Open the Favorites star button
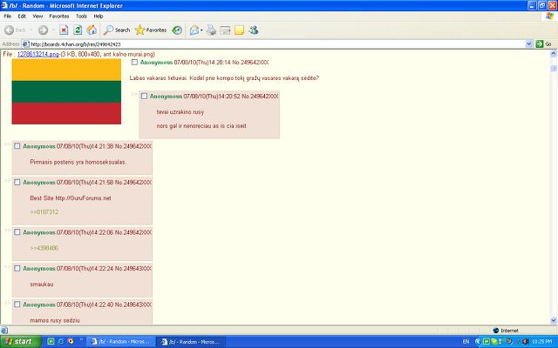 click(x=152, y=30)
